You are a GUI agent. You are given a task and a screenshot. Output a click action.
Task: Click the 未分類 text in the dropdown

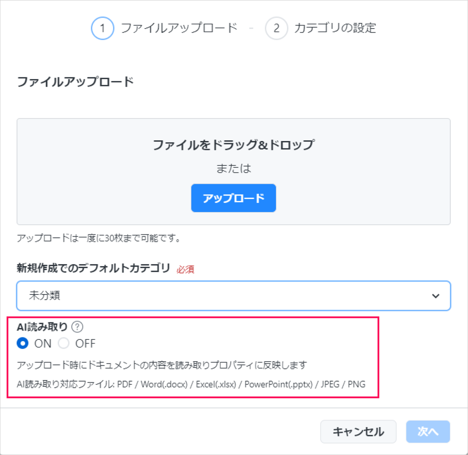pyautogui.click(x=44, y=296)
